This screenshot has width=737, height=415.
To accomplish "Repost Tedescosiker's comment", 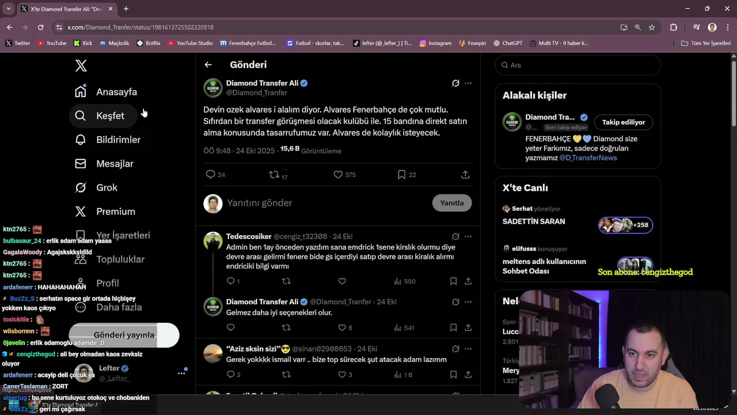I will coord(286,281).
